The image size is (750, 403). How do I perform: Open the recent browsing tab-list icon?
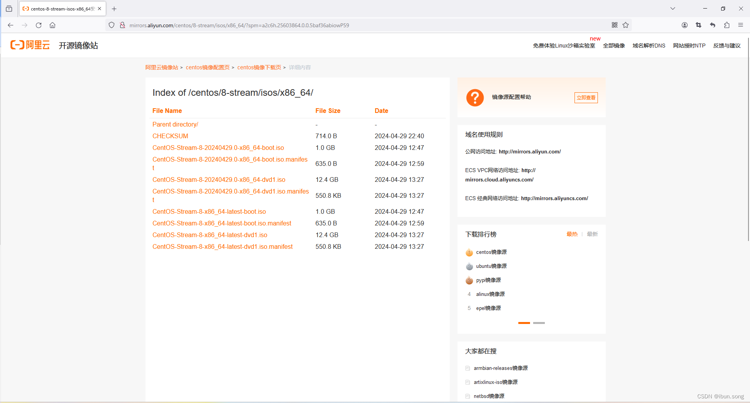9,9
